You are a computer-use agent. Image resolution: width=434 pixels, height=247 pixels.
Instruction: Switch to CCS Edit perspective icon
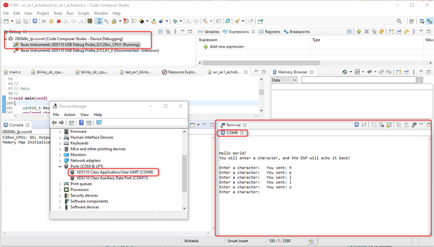pos(422,21)
